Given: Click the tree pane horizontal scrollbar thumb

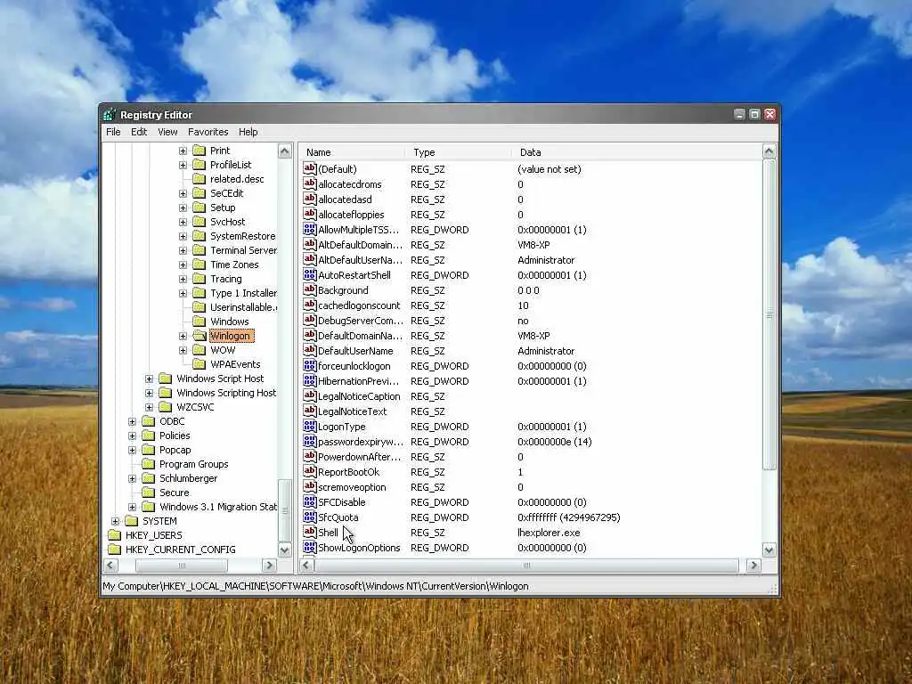Looking at the screenshot, I should coord(182,566).
